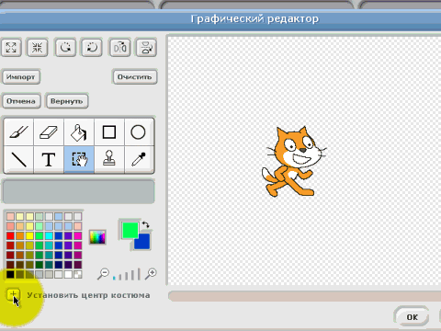Select the Paintbrush tool
441x331 pixels.
point(18,132)
